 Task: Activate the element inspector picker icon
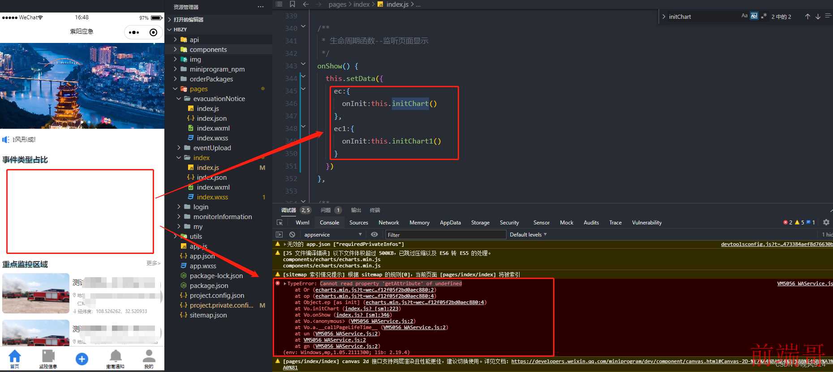pos(279,222)
